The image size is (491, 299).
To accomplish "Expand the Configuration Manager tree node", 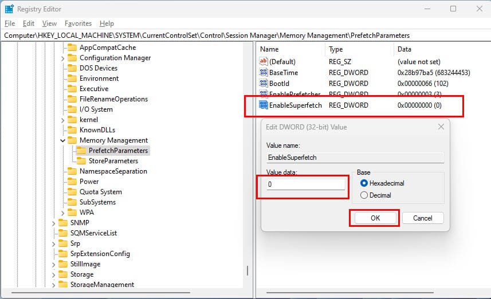I will 62,58.
